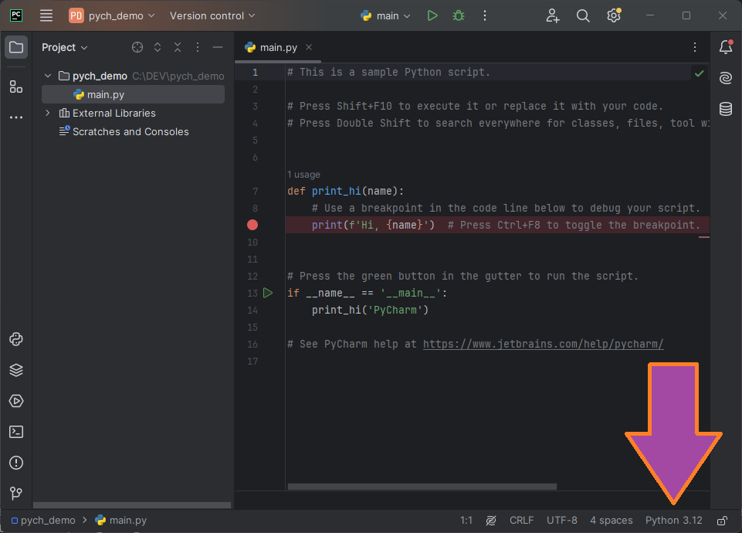Image resolution: width=742 pixels, height=533 pixels.
Task: Click main.py breadcrumb in status bar
Action: point(121,521)
